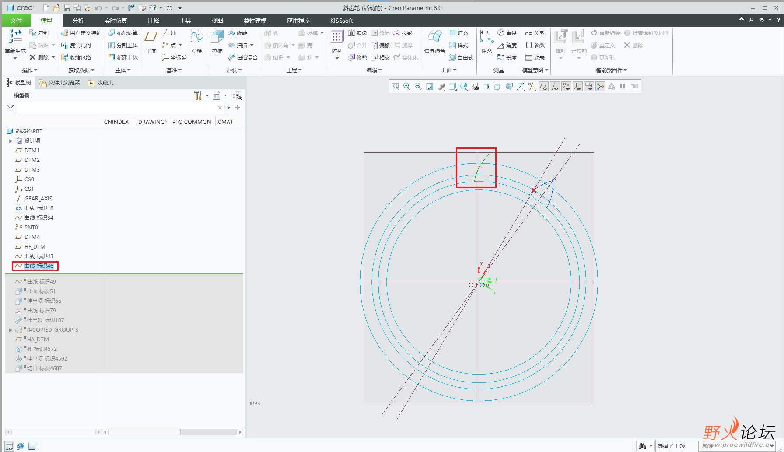784x452 pixels.
Task: Click Zoom In in the graphics toolbar
Action: click(407, 87)
